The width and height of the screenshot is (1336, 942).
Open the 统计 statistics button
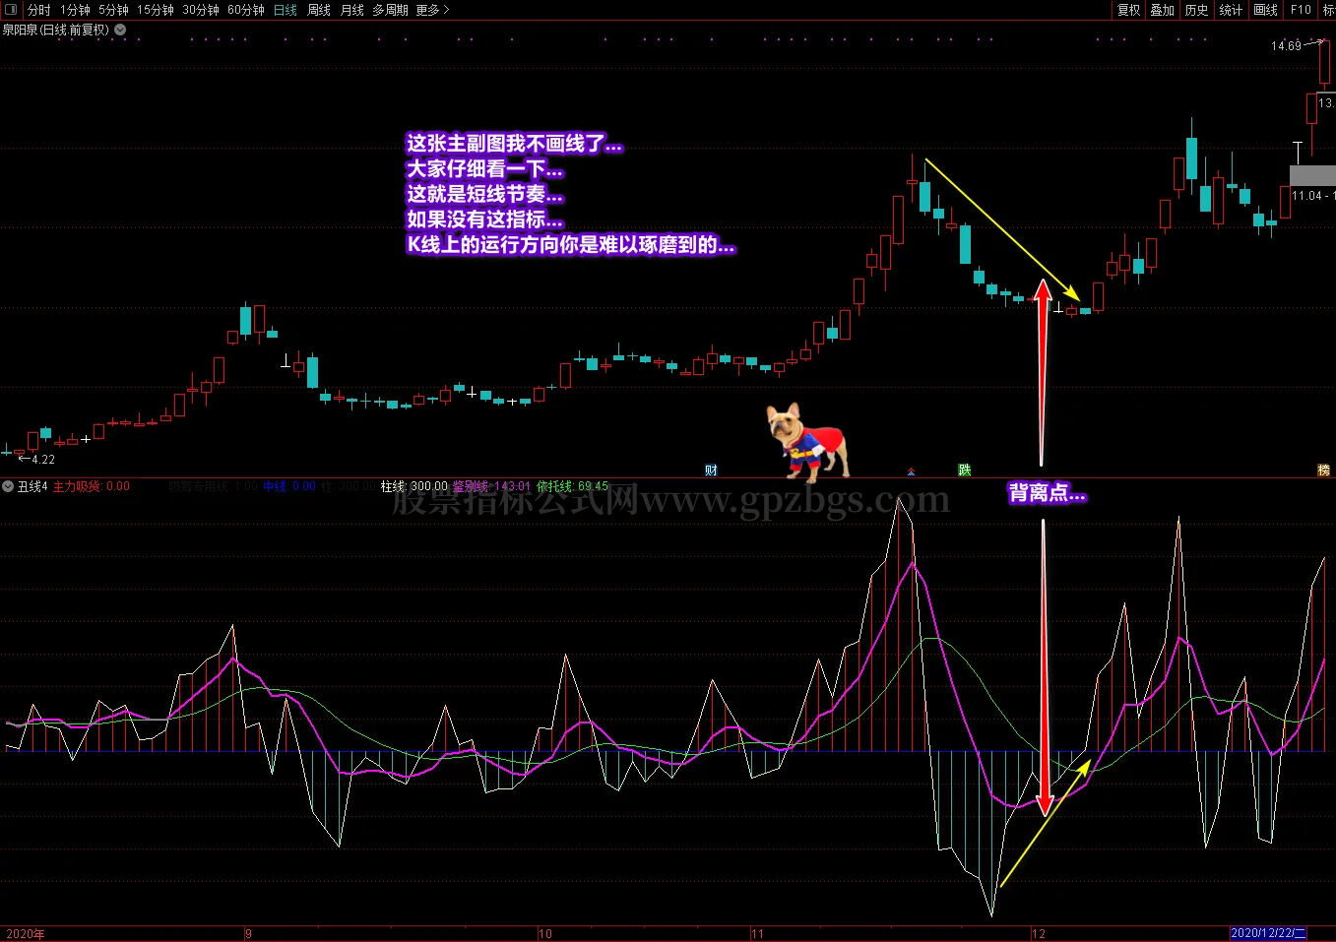coord(1231,10)
